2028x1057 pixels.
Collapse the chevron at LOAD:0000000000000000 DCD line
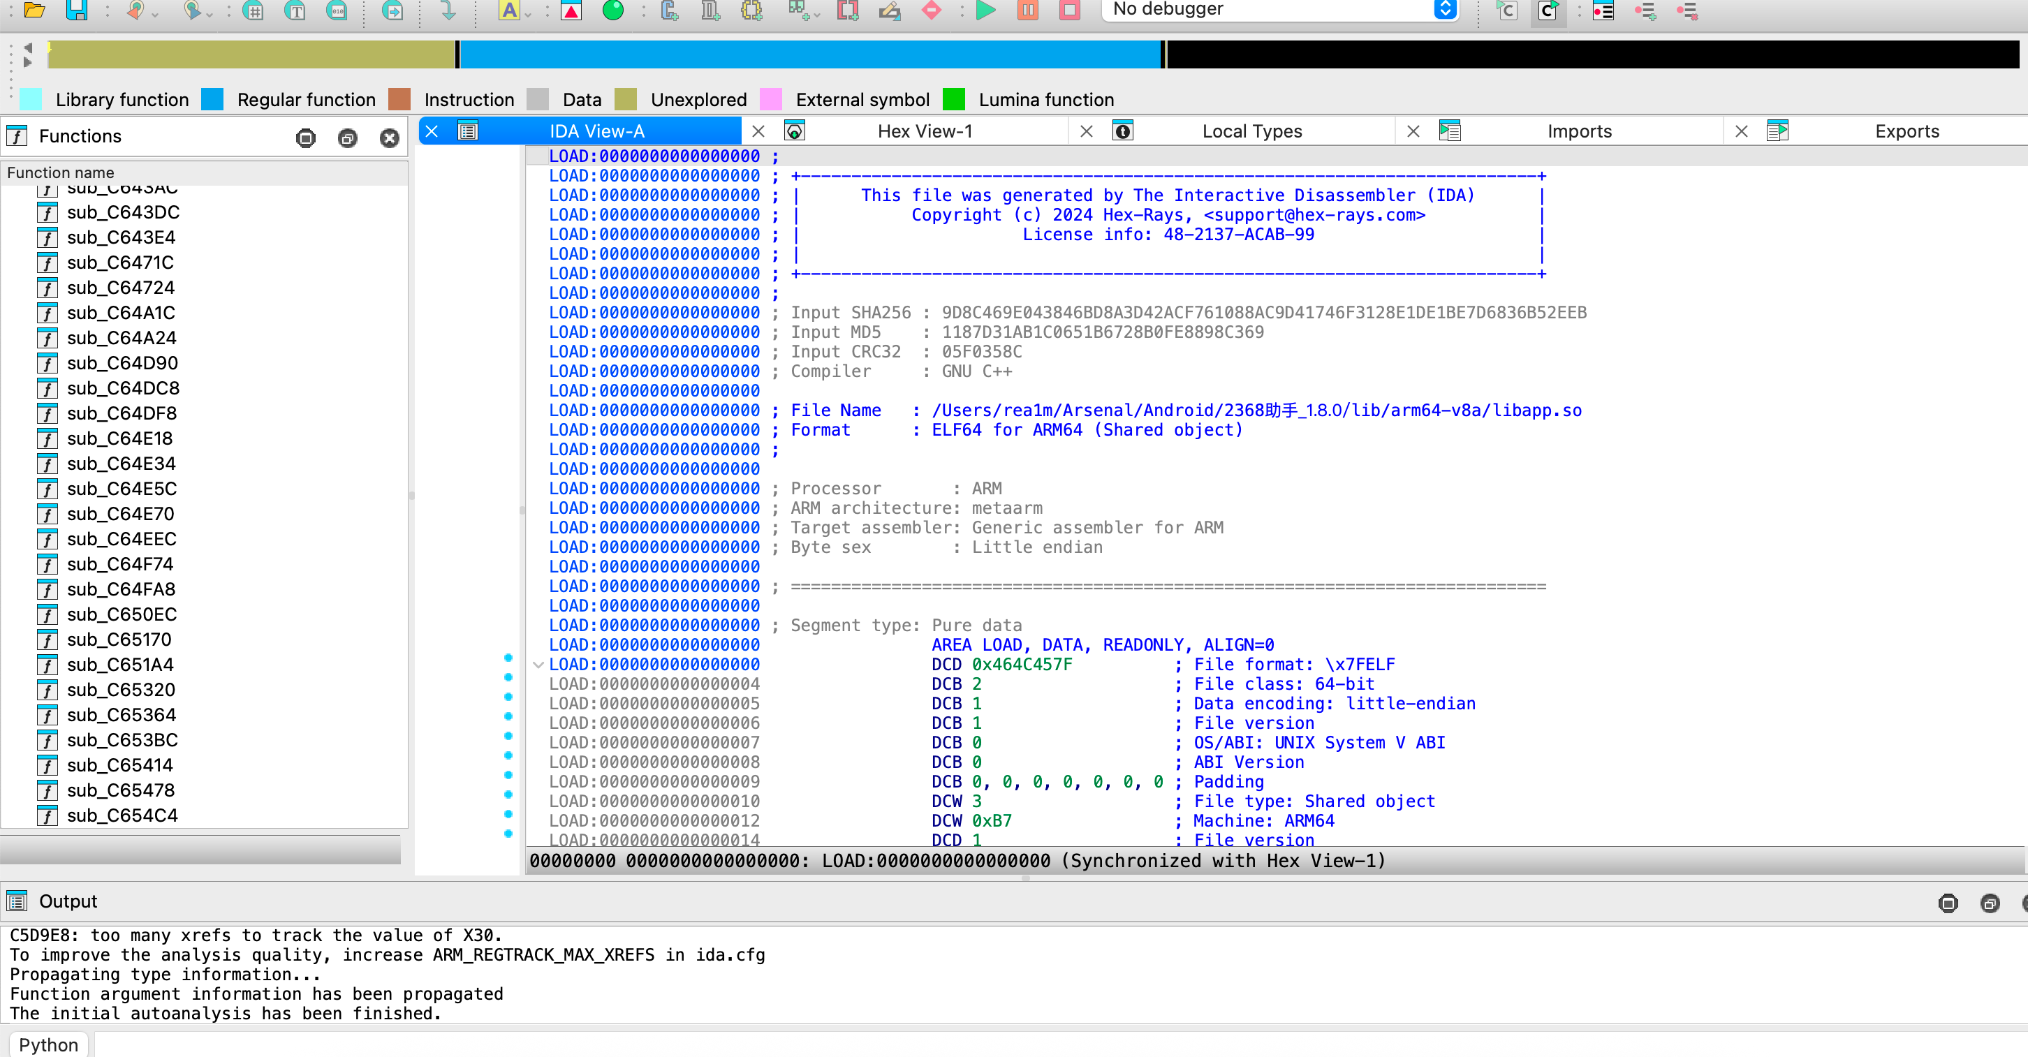click(538, 665)
